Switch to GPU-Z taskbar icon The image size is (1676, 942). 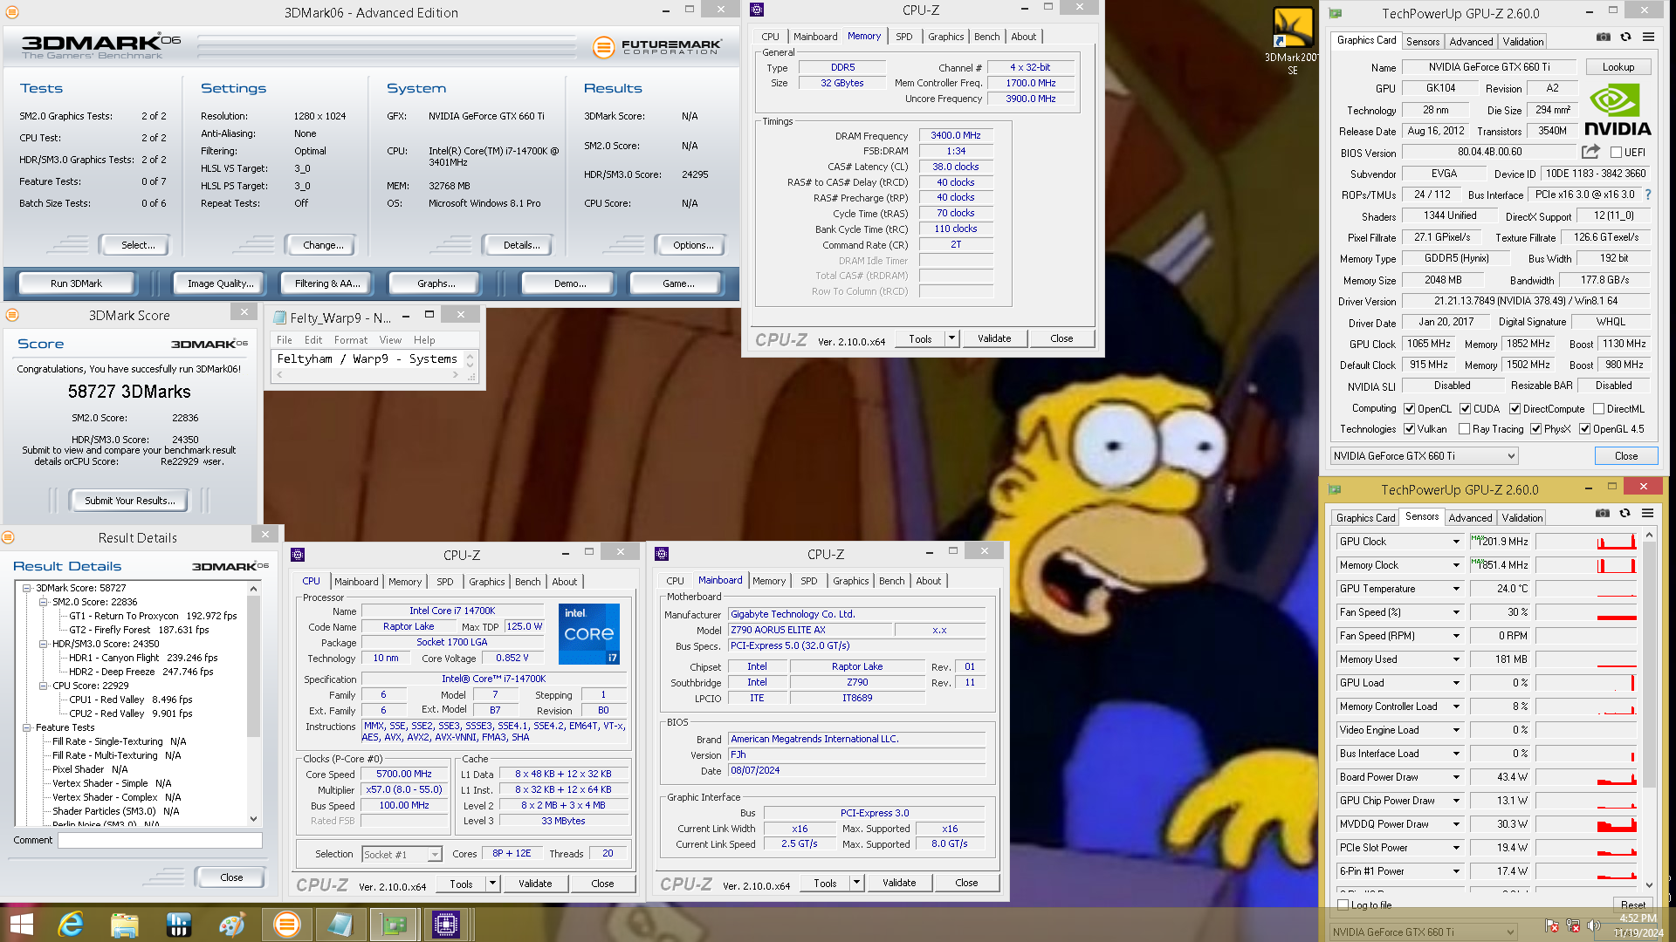pos(395,925)
